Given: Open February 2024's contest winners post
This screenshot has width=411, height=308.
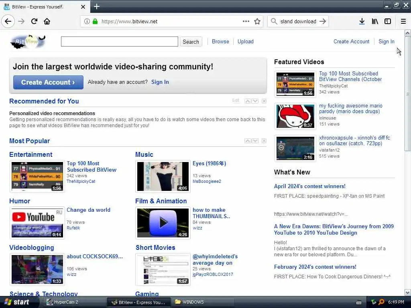Looking at the screenshot, I should coord(315,267).
